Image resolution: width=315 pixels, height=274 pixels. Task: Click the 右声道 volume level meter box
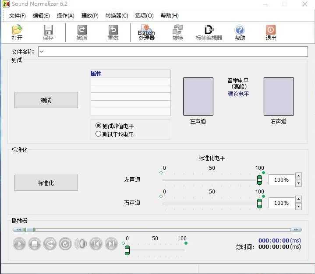tap(279, 96)
